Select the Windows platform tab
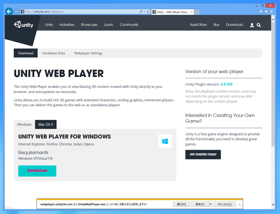 pyautogui.click(x=24, y=124)
